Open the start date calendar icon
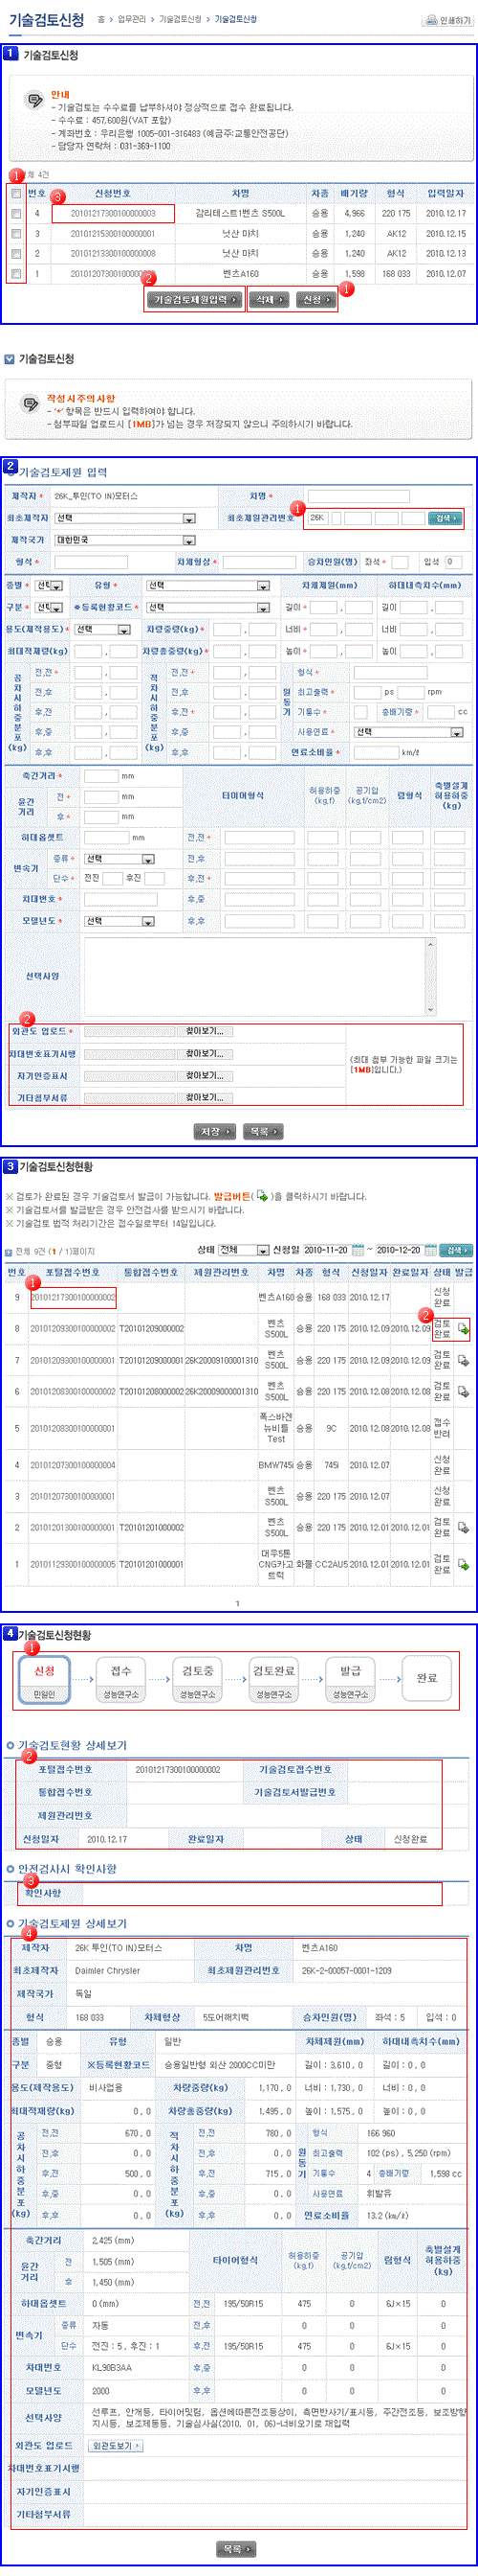This screenshot has width=478, height=2576. point(358,1250)
